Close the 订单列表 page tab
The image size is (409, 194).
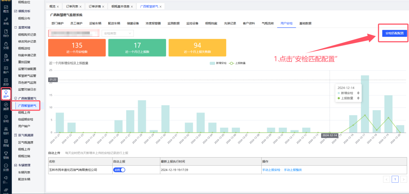(x=80, y=6)
